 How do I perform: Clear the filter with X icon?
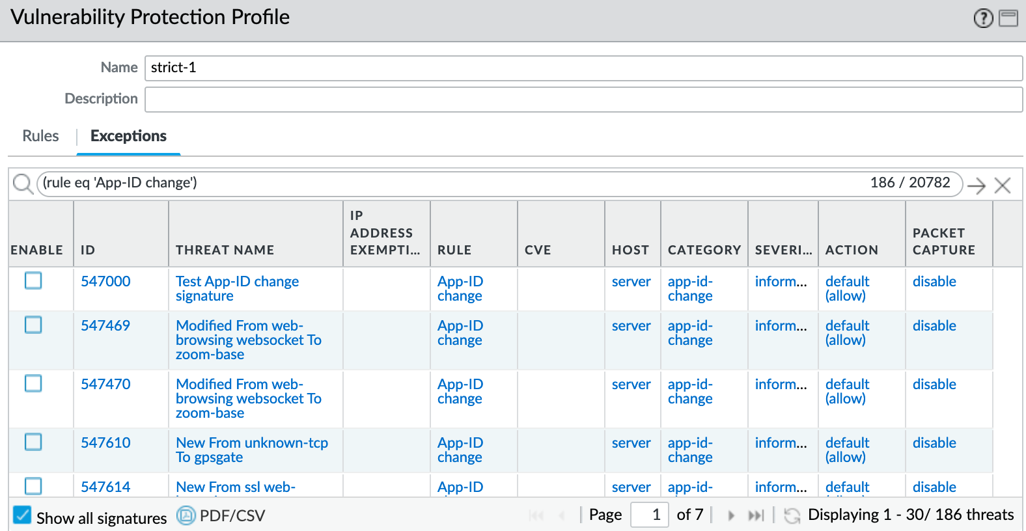(x=1003, y=186)
